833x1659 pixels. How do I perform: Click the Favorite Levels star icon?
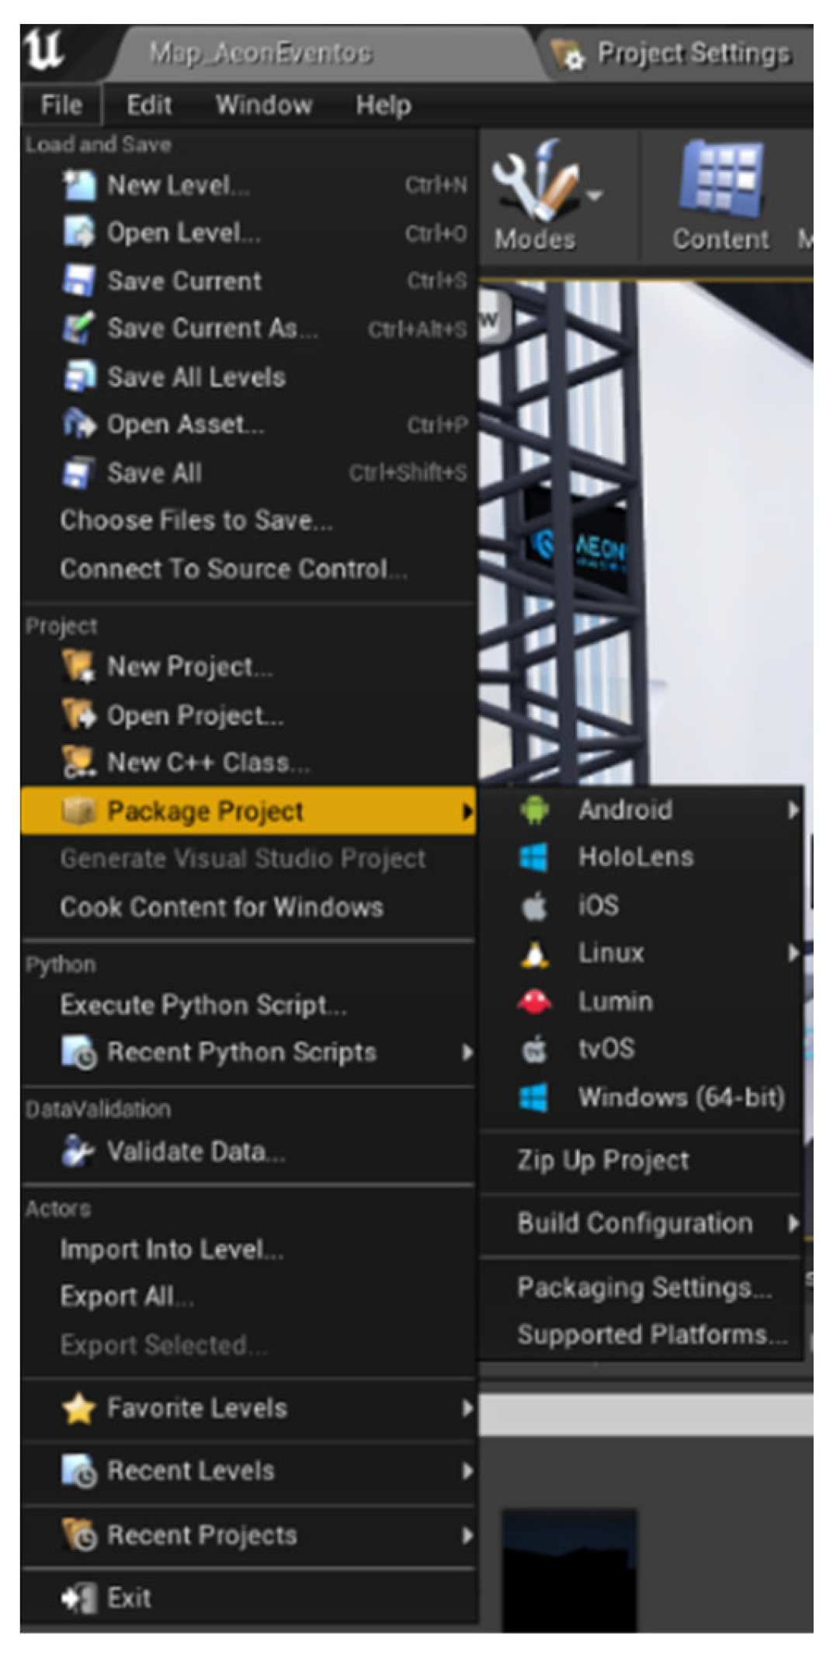(78, 1408)
